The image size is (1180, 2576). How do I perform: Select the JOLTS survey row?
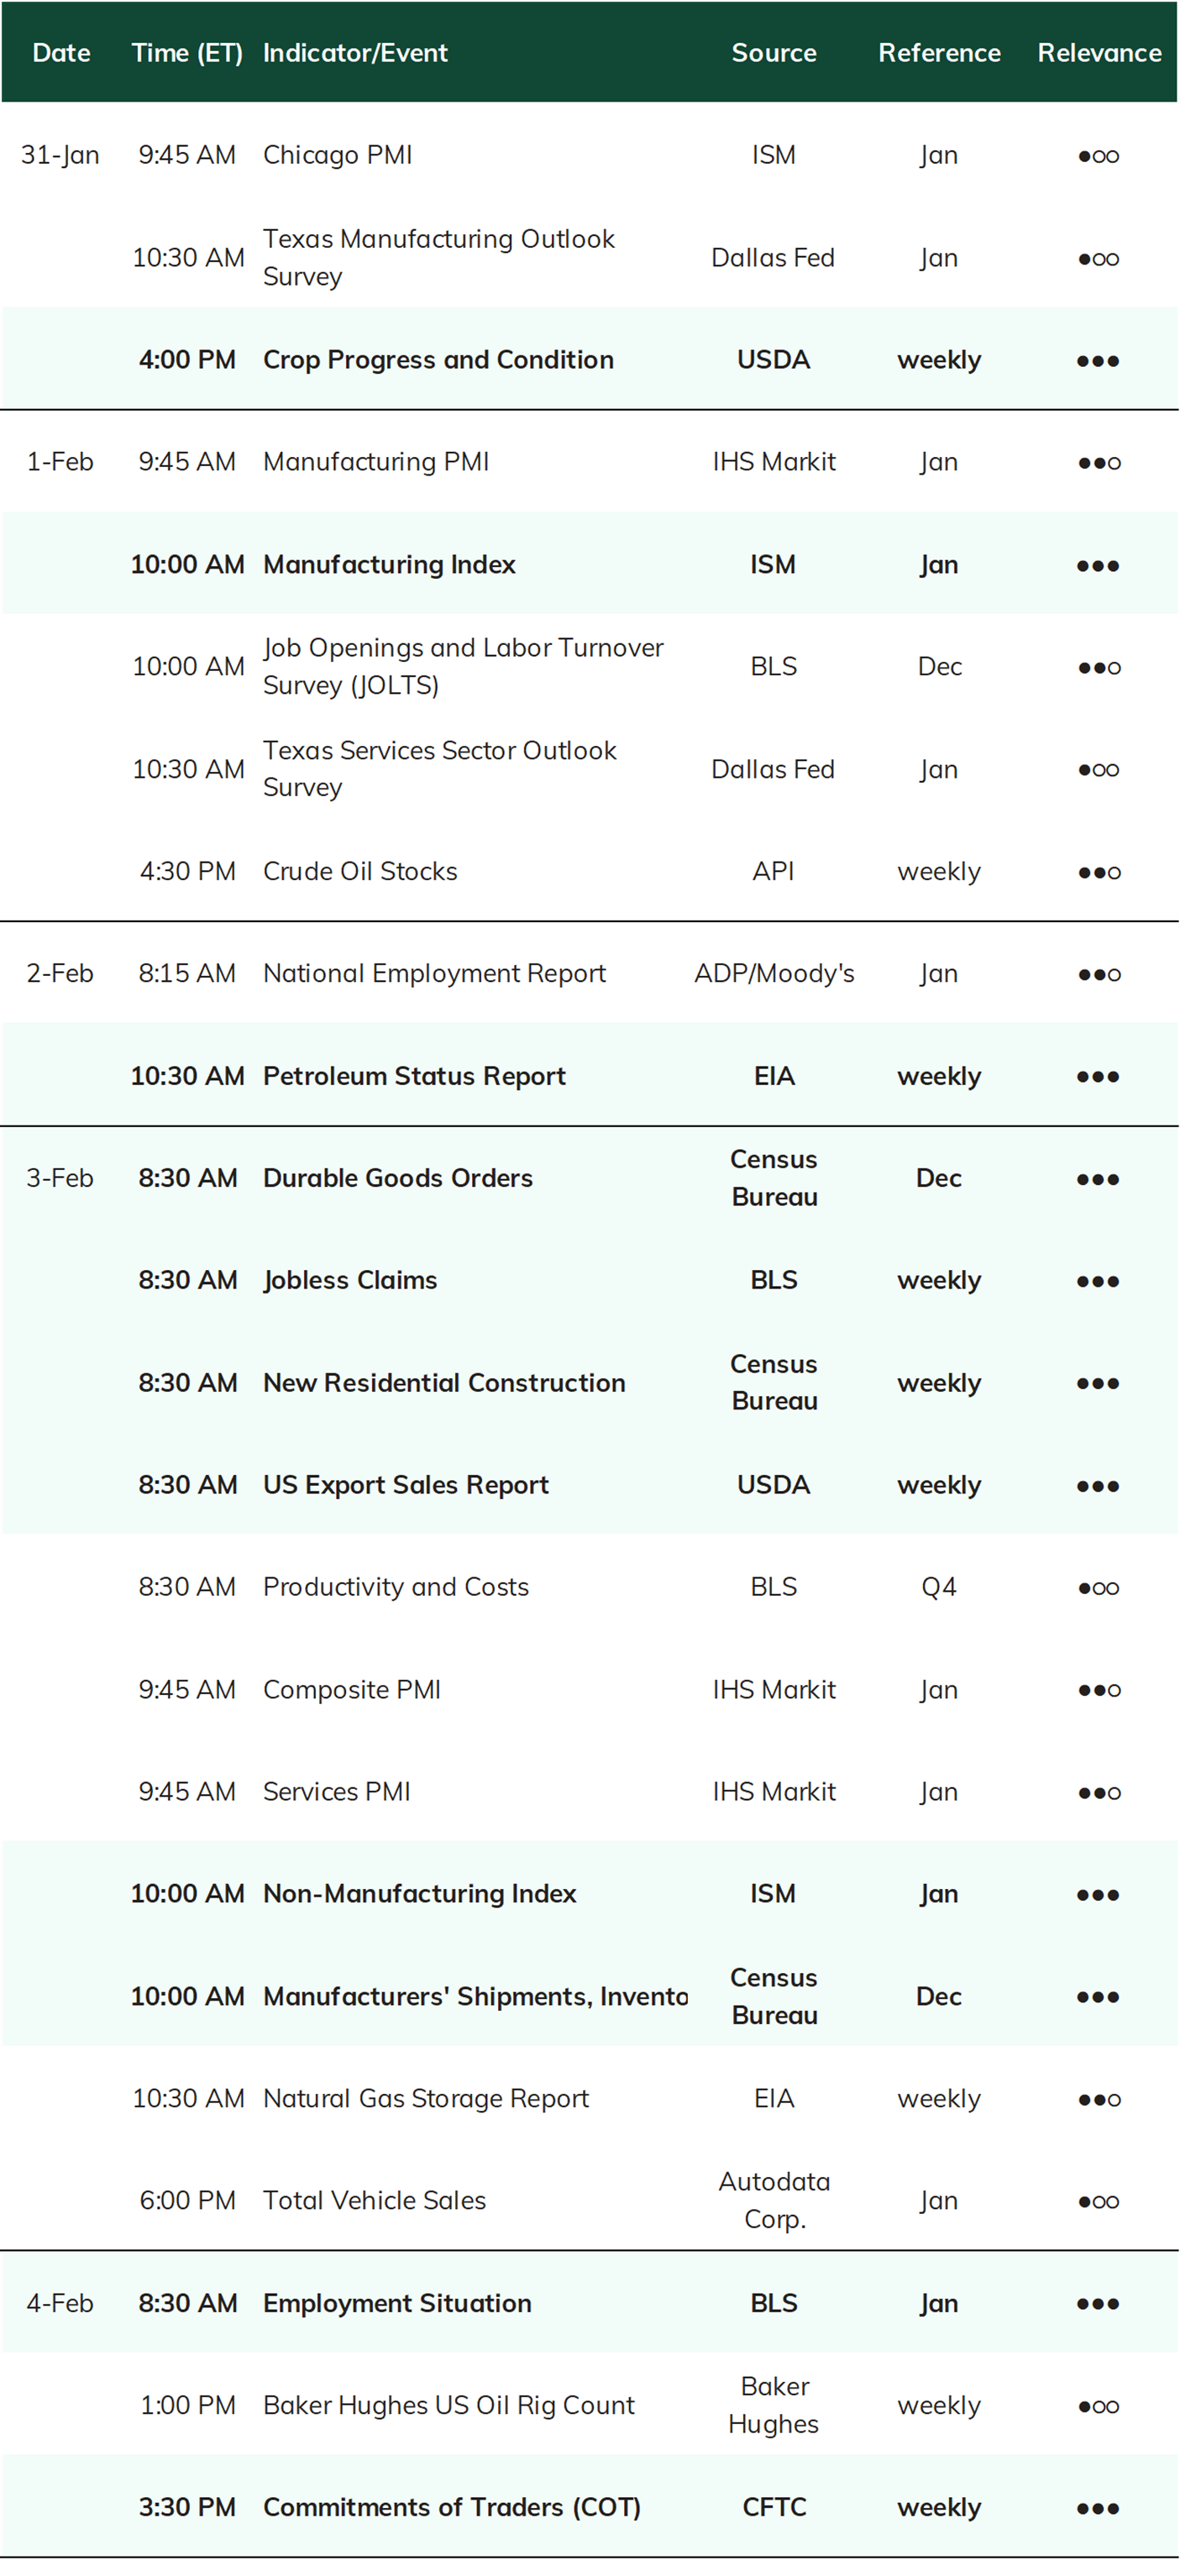tap(590, 667)
